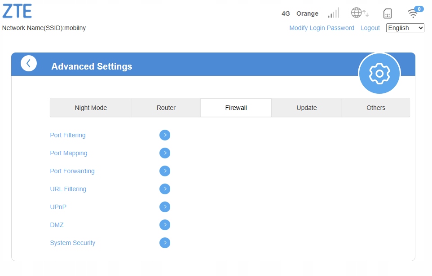Open the URL Filtering link
This screenshot has width=432, height=276.
(68, 189)
